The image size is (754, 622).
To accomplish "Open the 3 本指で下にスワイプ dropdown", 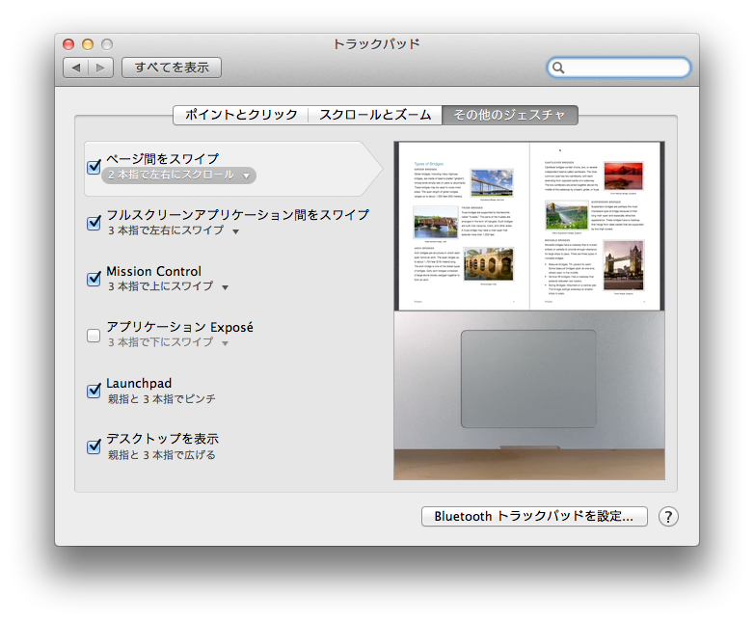I will point(168,342).
